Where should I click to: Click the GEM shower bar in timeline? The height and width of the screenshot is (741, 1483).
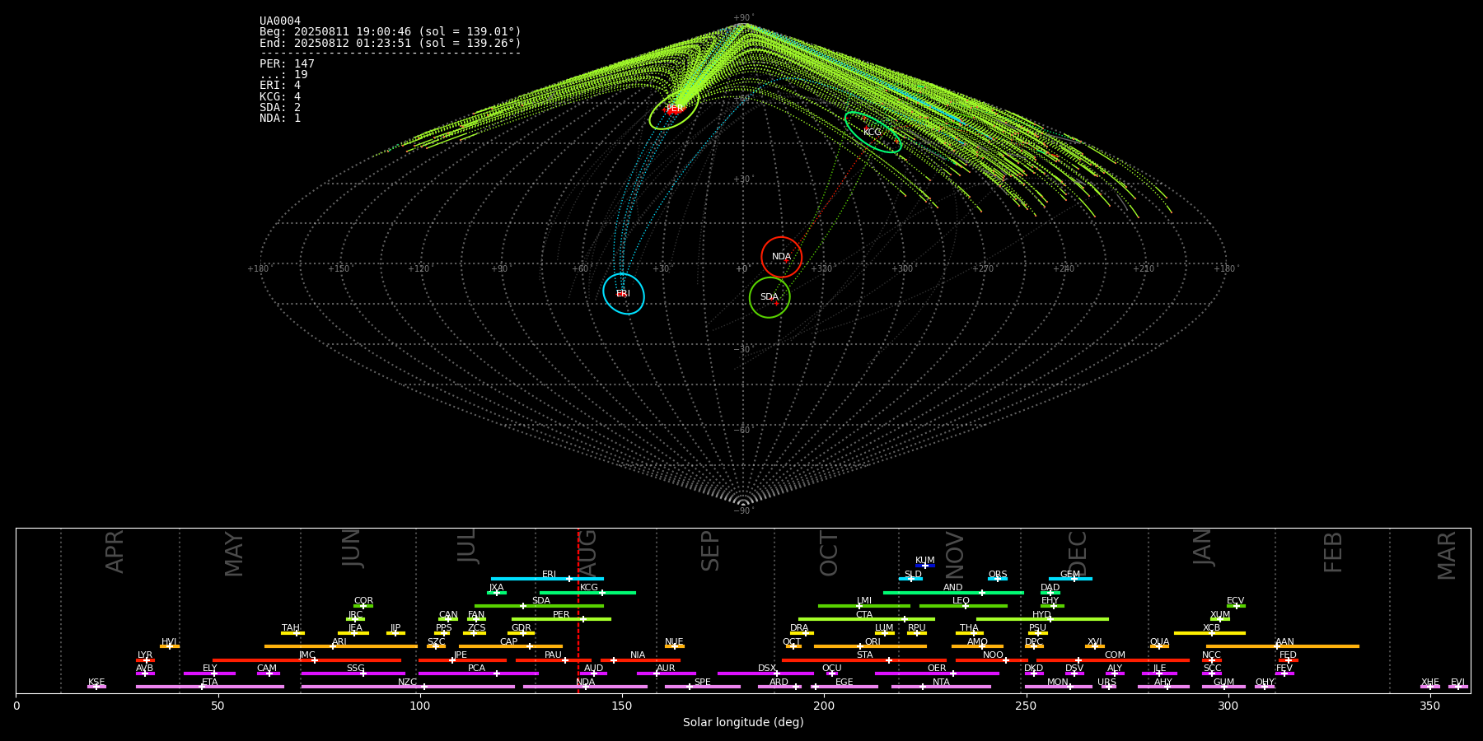click(x=1070, y=579)
